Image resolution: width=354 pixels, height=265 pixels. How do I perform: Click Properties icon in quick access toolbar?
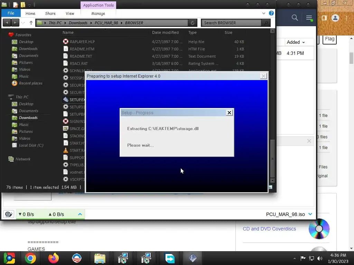click(15, 4)
